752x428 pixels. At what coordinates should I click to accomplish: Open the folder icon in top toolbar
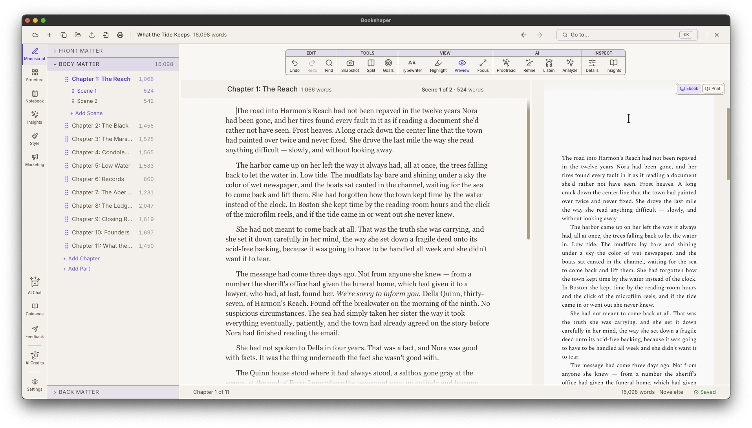[x=78, y=35]
